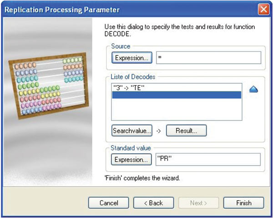273x218 pixels.
Task: Close the Replication Processing Parameter dialog
Action: coord(263,9)
